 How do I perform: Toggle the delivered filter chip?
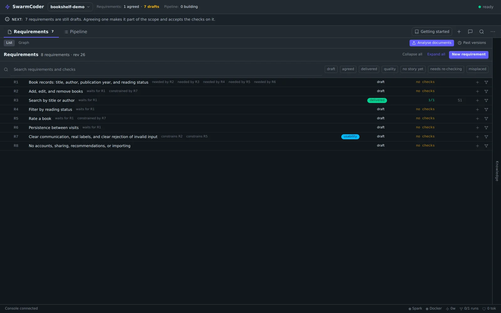369,69
